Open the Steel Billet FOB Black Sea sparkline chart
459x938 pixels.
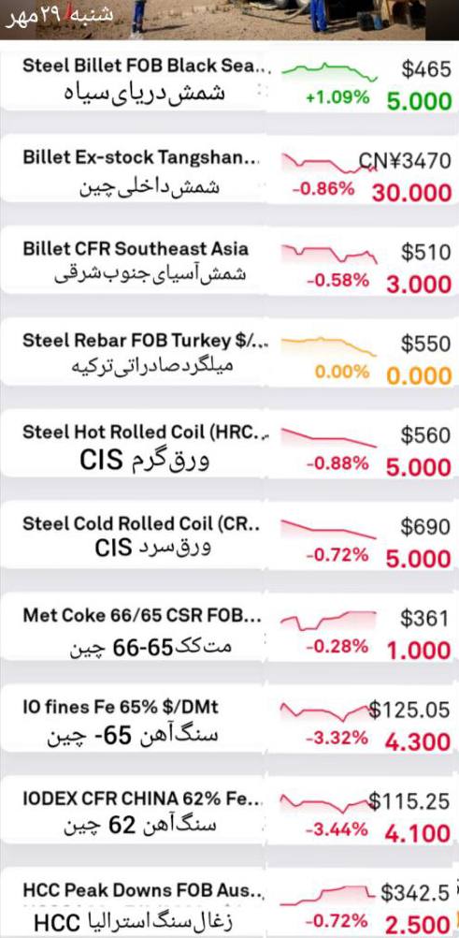[x=329, y=72]
